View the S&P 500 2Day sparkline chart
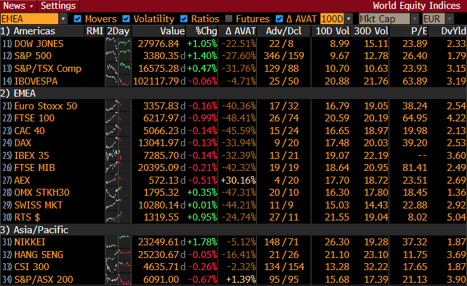467x286 pixels. pyautogui.click(x=118, y=56)
